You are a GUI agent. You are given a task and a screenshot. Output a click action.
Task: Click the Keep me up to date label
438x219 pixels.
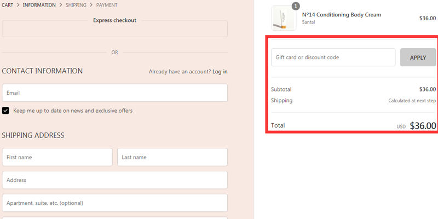point(73,111)
